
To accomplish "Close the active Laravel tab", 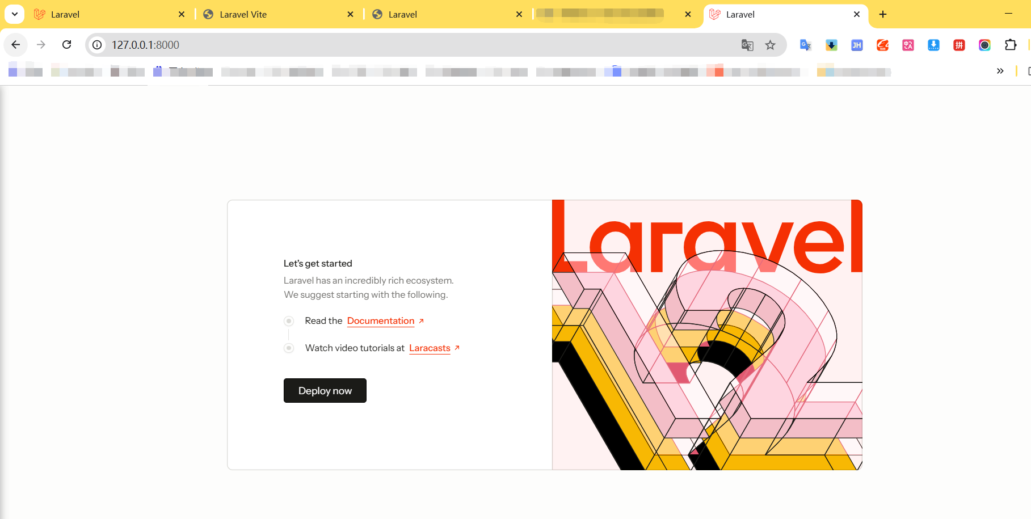I will pyautogui.click(x=857, y=14).
